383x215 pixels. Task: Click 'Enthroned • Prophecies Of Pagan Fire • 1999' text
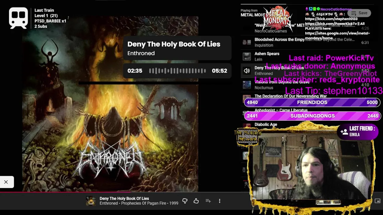point(139,203)
